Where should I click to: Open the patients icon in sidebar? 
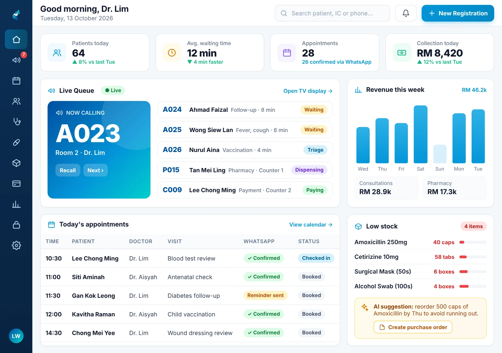(16, 101)
